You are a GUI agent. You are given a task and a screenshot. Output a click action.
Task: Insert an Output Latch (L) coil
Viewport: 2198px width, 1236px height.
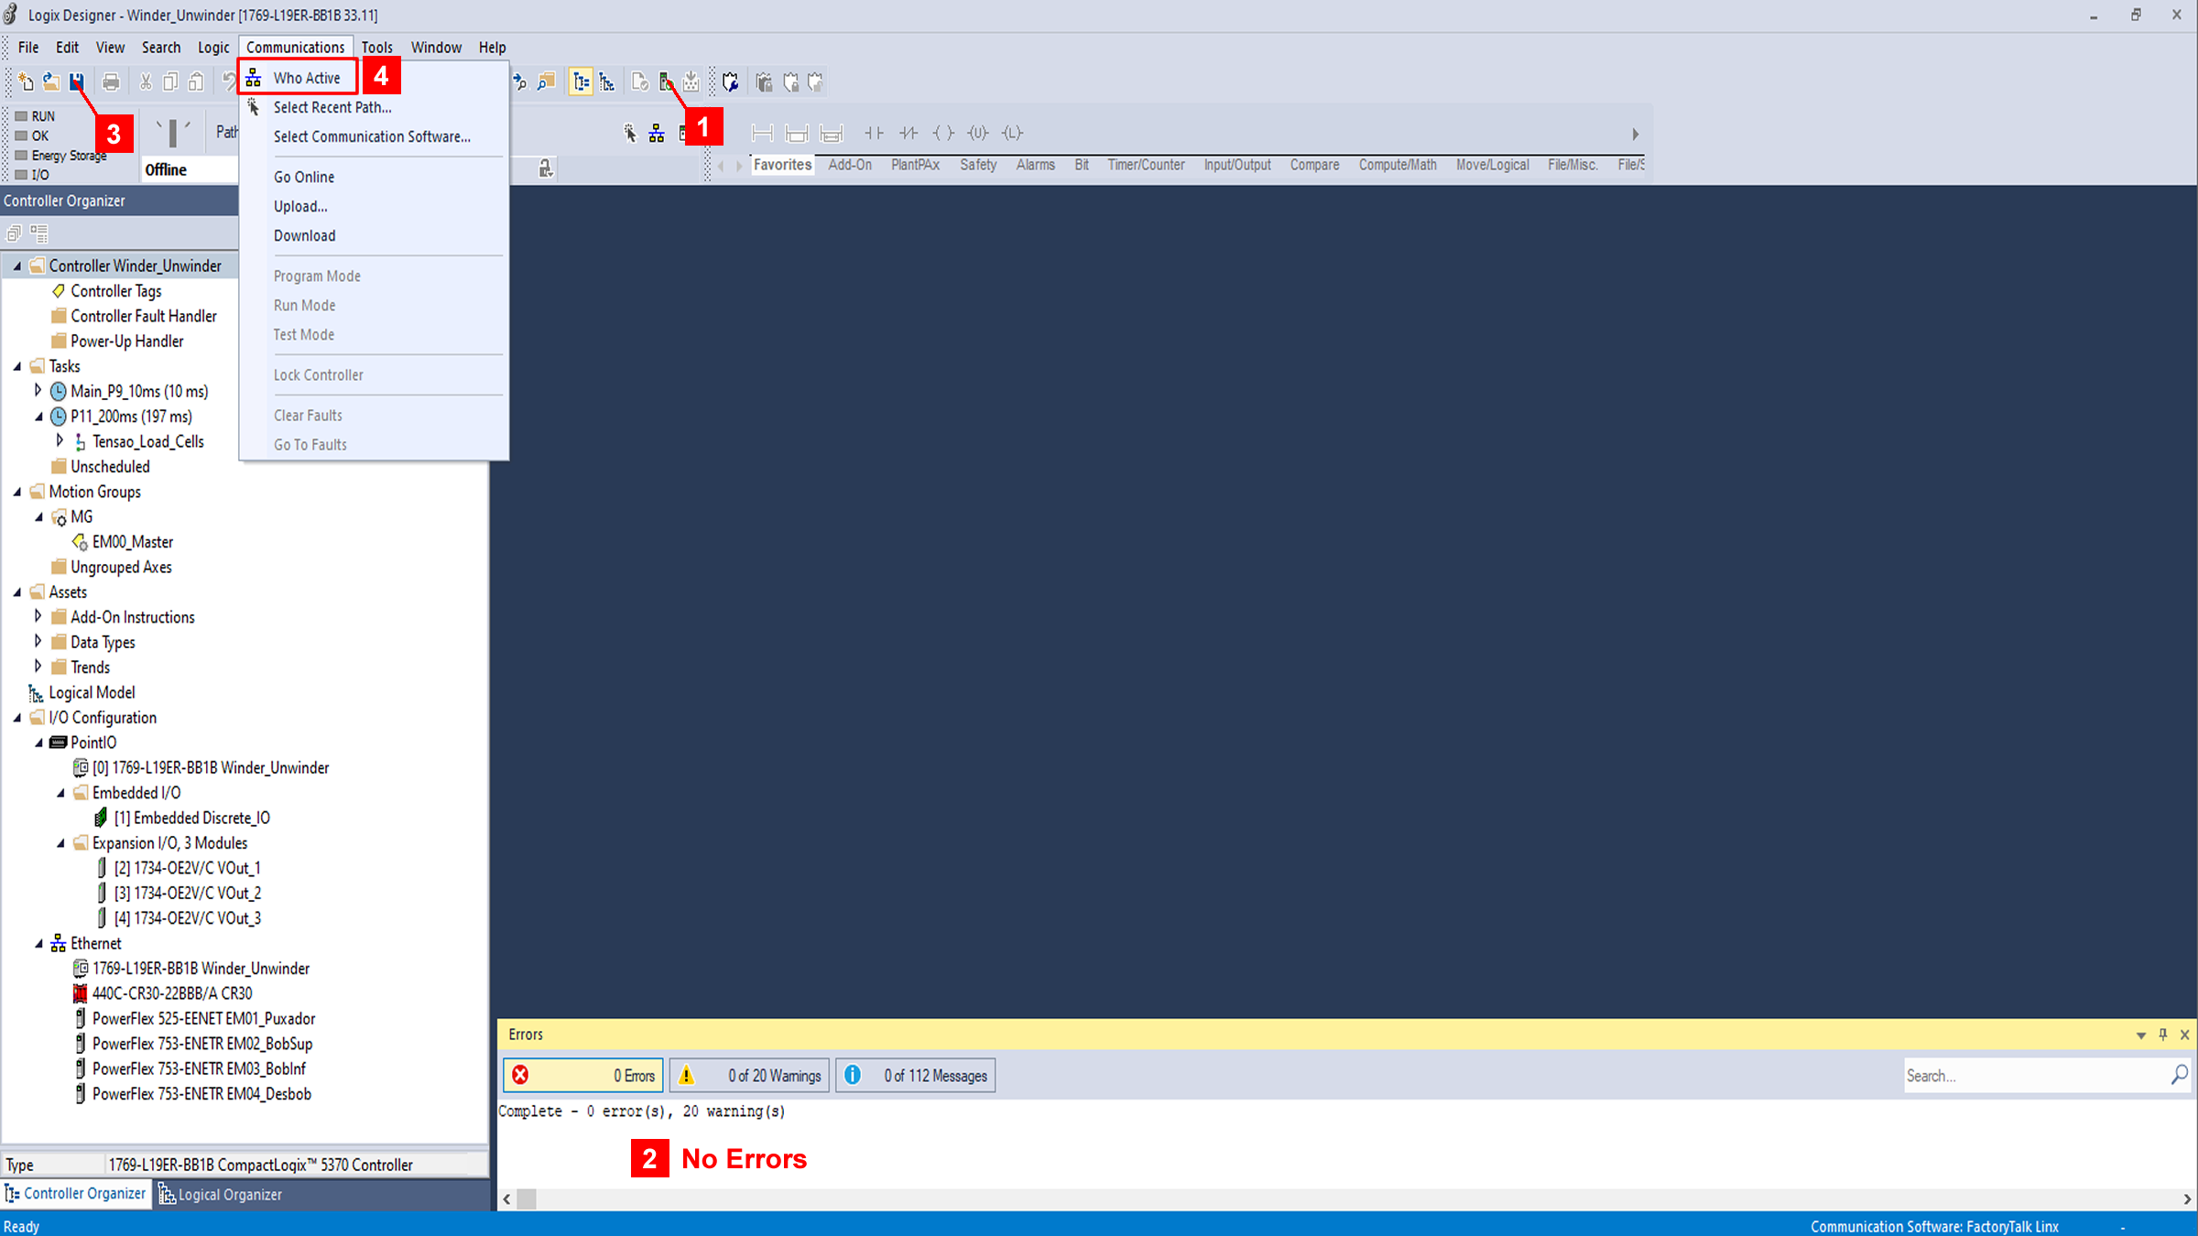[1012, 134]
